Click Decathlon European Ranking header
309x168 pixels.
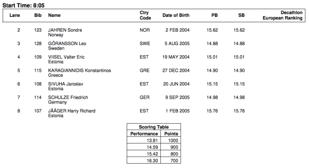pos(282,15)
